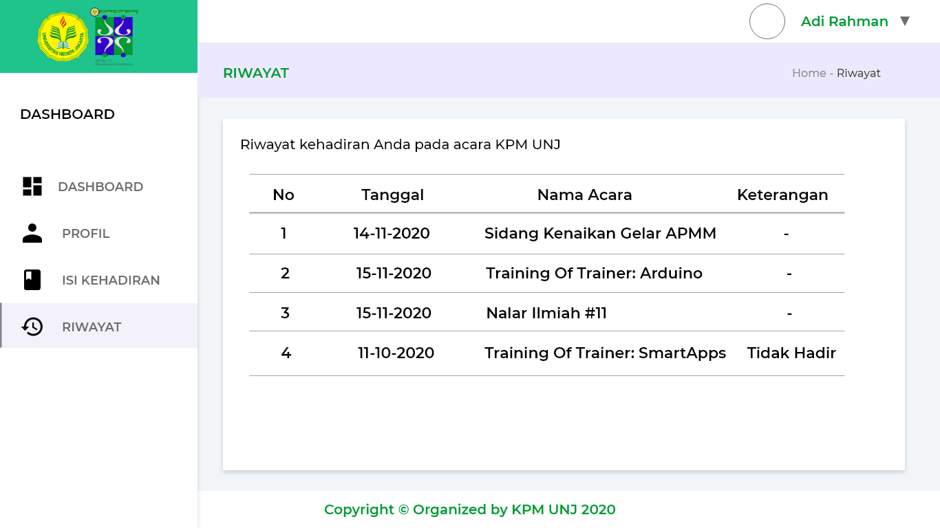Select the Sidang Kenaikan Gelar APMM row

[x=600, y=234]
